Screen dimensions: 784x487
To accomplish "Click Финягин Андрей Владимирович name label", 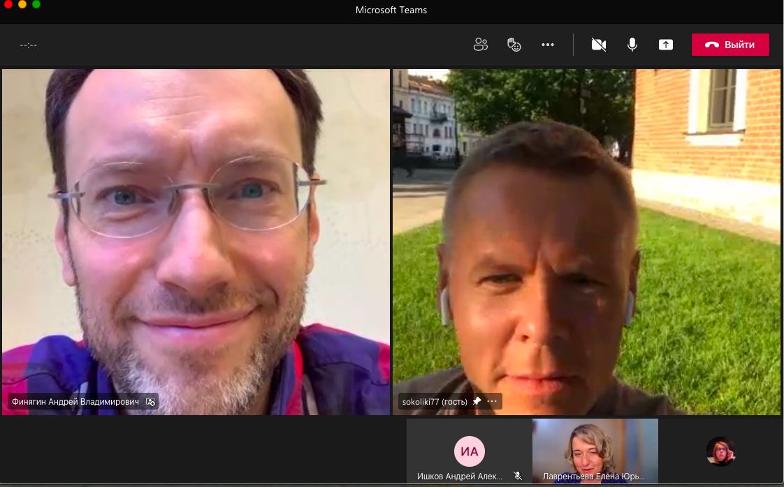I will pyautogui.click(x=75, y=402).
